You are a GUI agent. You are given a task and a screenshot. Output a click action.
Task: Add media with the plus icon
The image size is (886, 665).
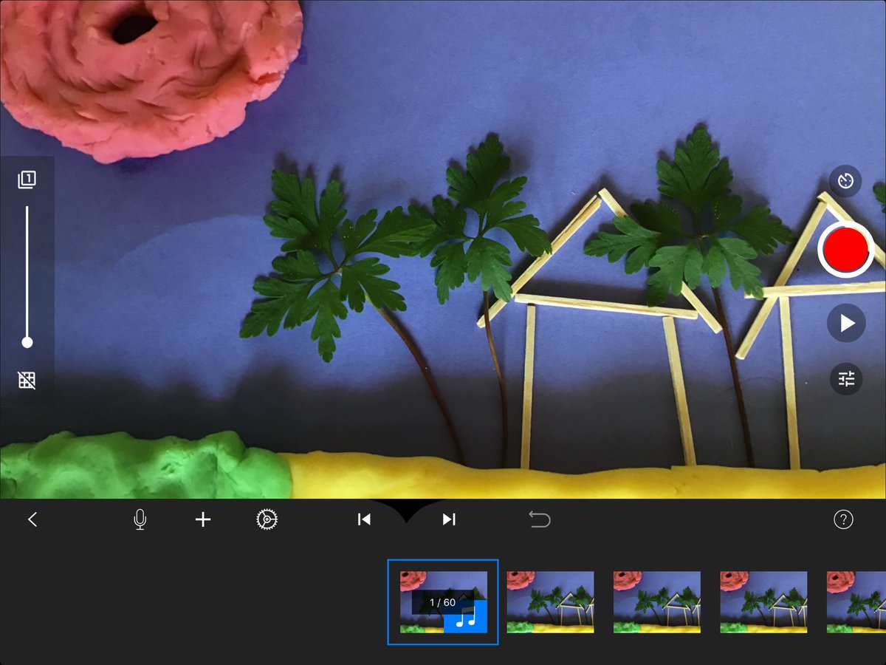click(x=203, y=520)
